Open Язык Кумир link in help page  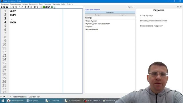(146, 15)
